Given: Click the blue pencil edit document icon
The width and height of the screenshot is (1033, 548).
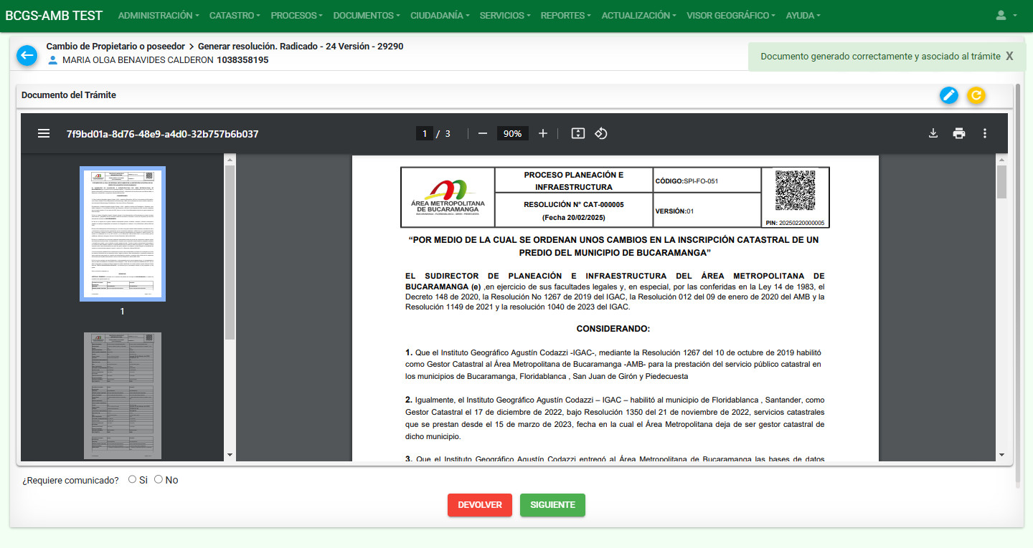Looking at the screenshot, I should point(949,95).
